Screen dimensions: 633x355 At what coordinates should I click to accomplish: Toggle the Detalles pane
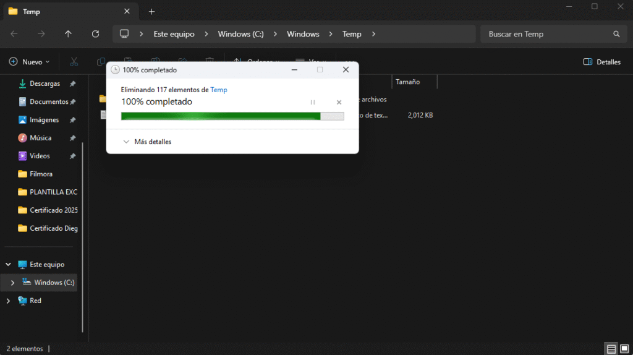(601, 62)
